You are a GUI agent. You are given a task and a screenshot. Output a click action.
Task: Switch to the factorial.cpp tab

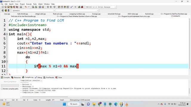point(149,14)
